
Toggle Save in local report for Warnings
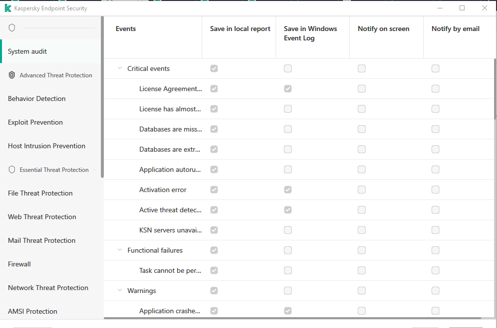tap(214, 291)
